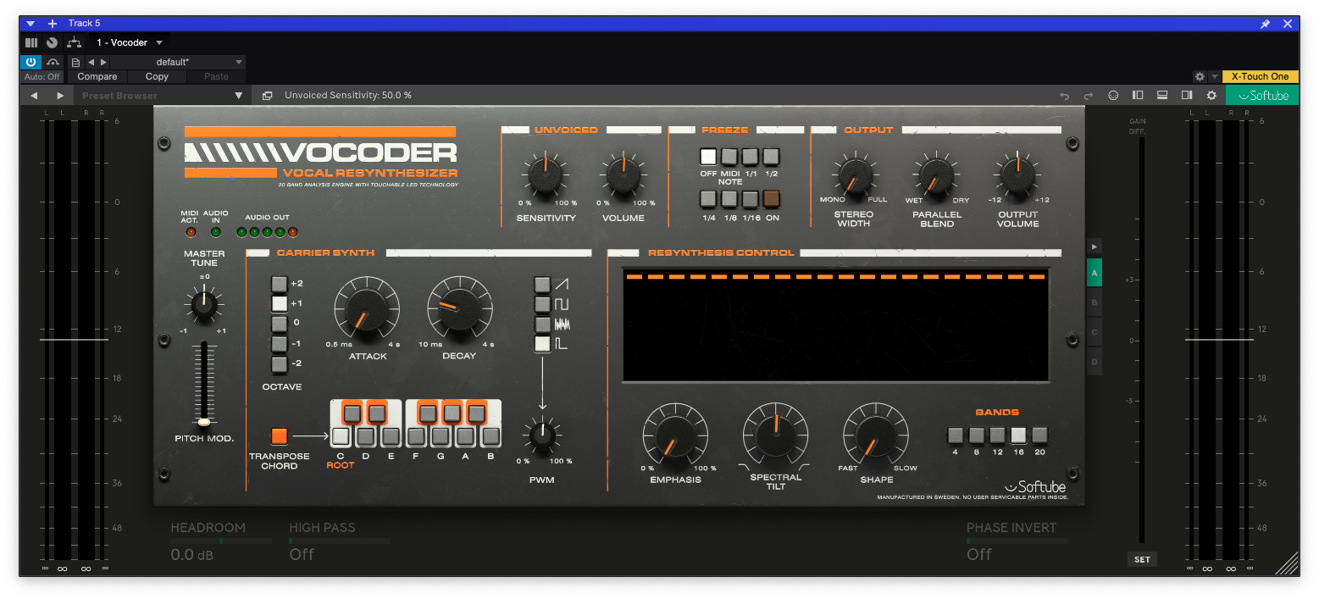This screenshot has height=599, width=1319.
Task: Select octave -2 button
Action: tap(279, 364)
